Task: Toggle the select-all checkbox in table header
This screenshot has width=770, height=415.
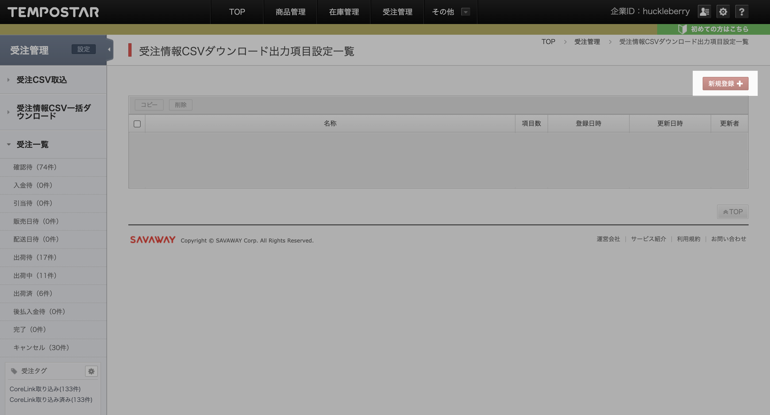Action: [x=137, y=124]
